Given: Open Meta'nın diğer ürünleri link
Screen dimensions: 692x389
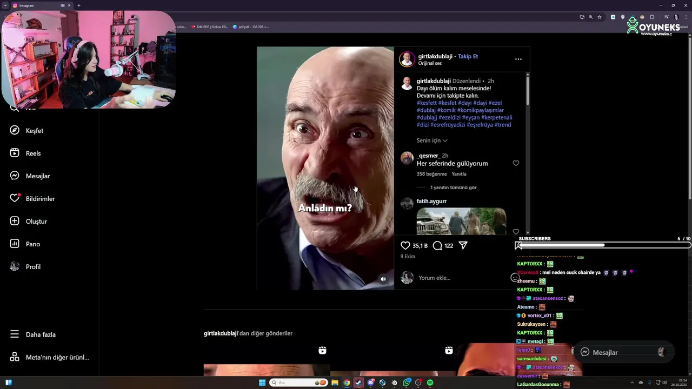Looking at the screenshot, I should [50, 357].
